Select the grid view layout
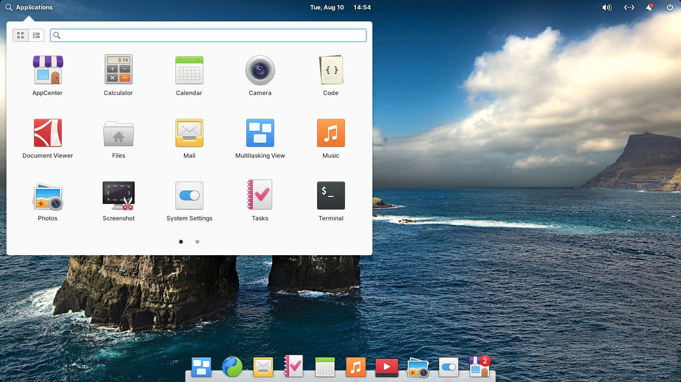The image size is (681, 382). pyautogui.click(x=20, y=35)
